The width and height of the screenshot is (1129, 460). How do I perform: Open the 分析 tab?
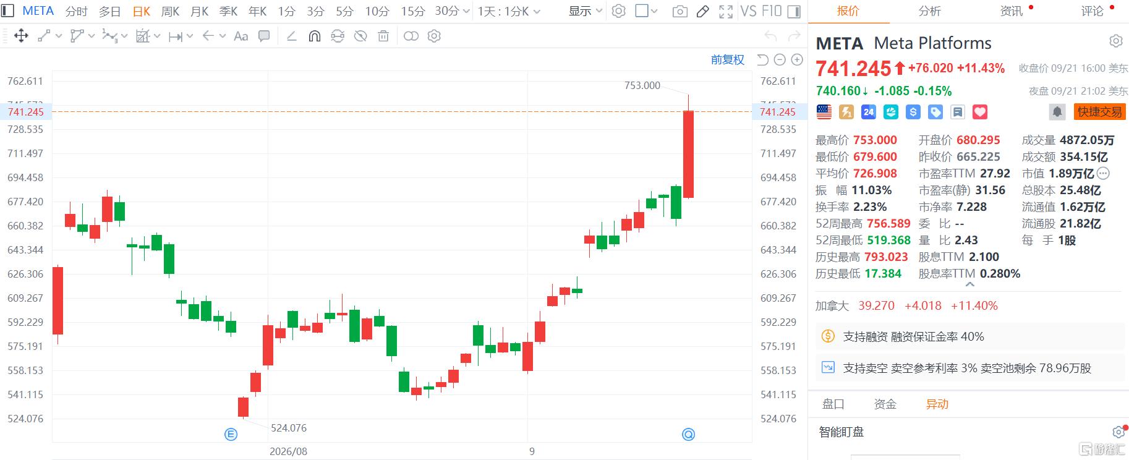(x=929, y=11)
